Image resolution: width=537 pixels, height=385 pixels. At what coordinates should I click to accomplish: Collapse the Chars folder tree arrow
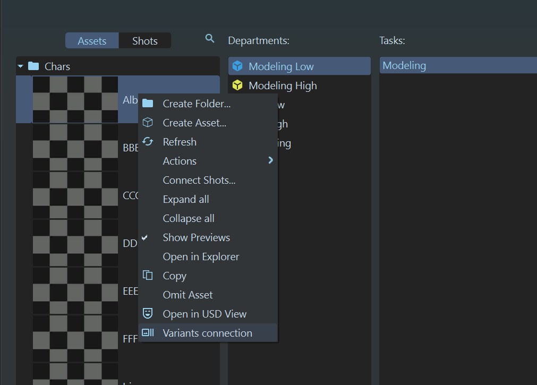[x=21, y=66]
